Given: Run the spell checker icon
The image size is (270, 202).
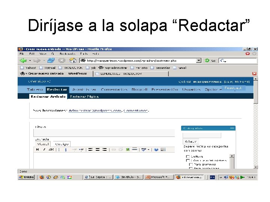Looking at the screenshot, I should pos(144,150).
